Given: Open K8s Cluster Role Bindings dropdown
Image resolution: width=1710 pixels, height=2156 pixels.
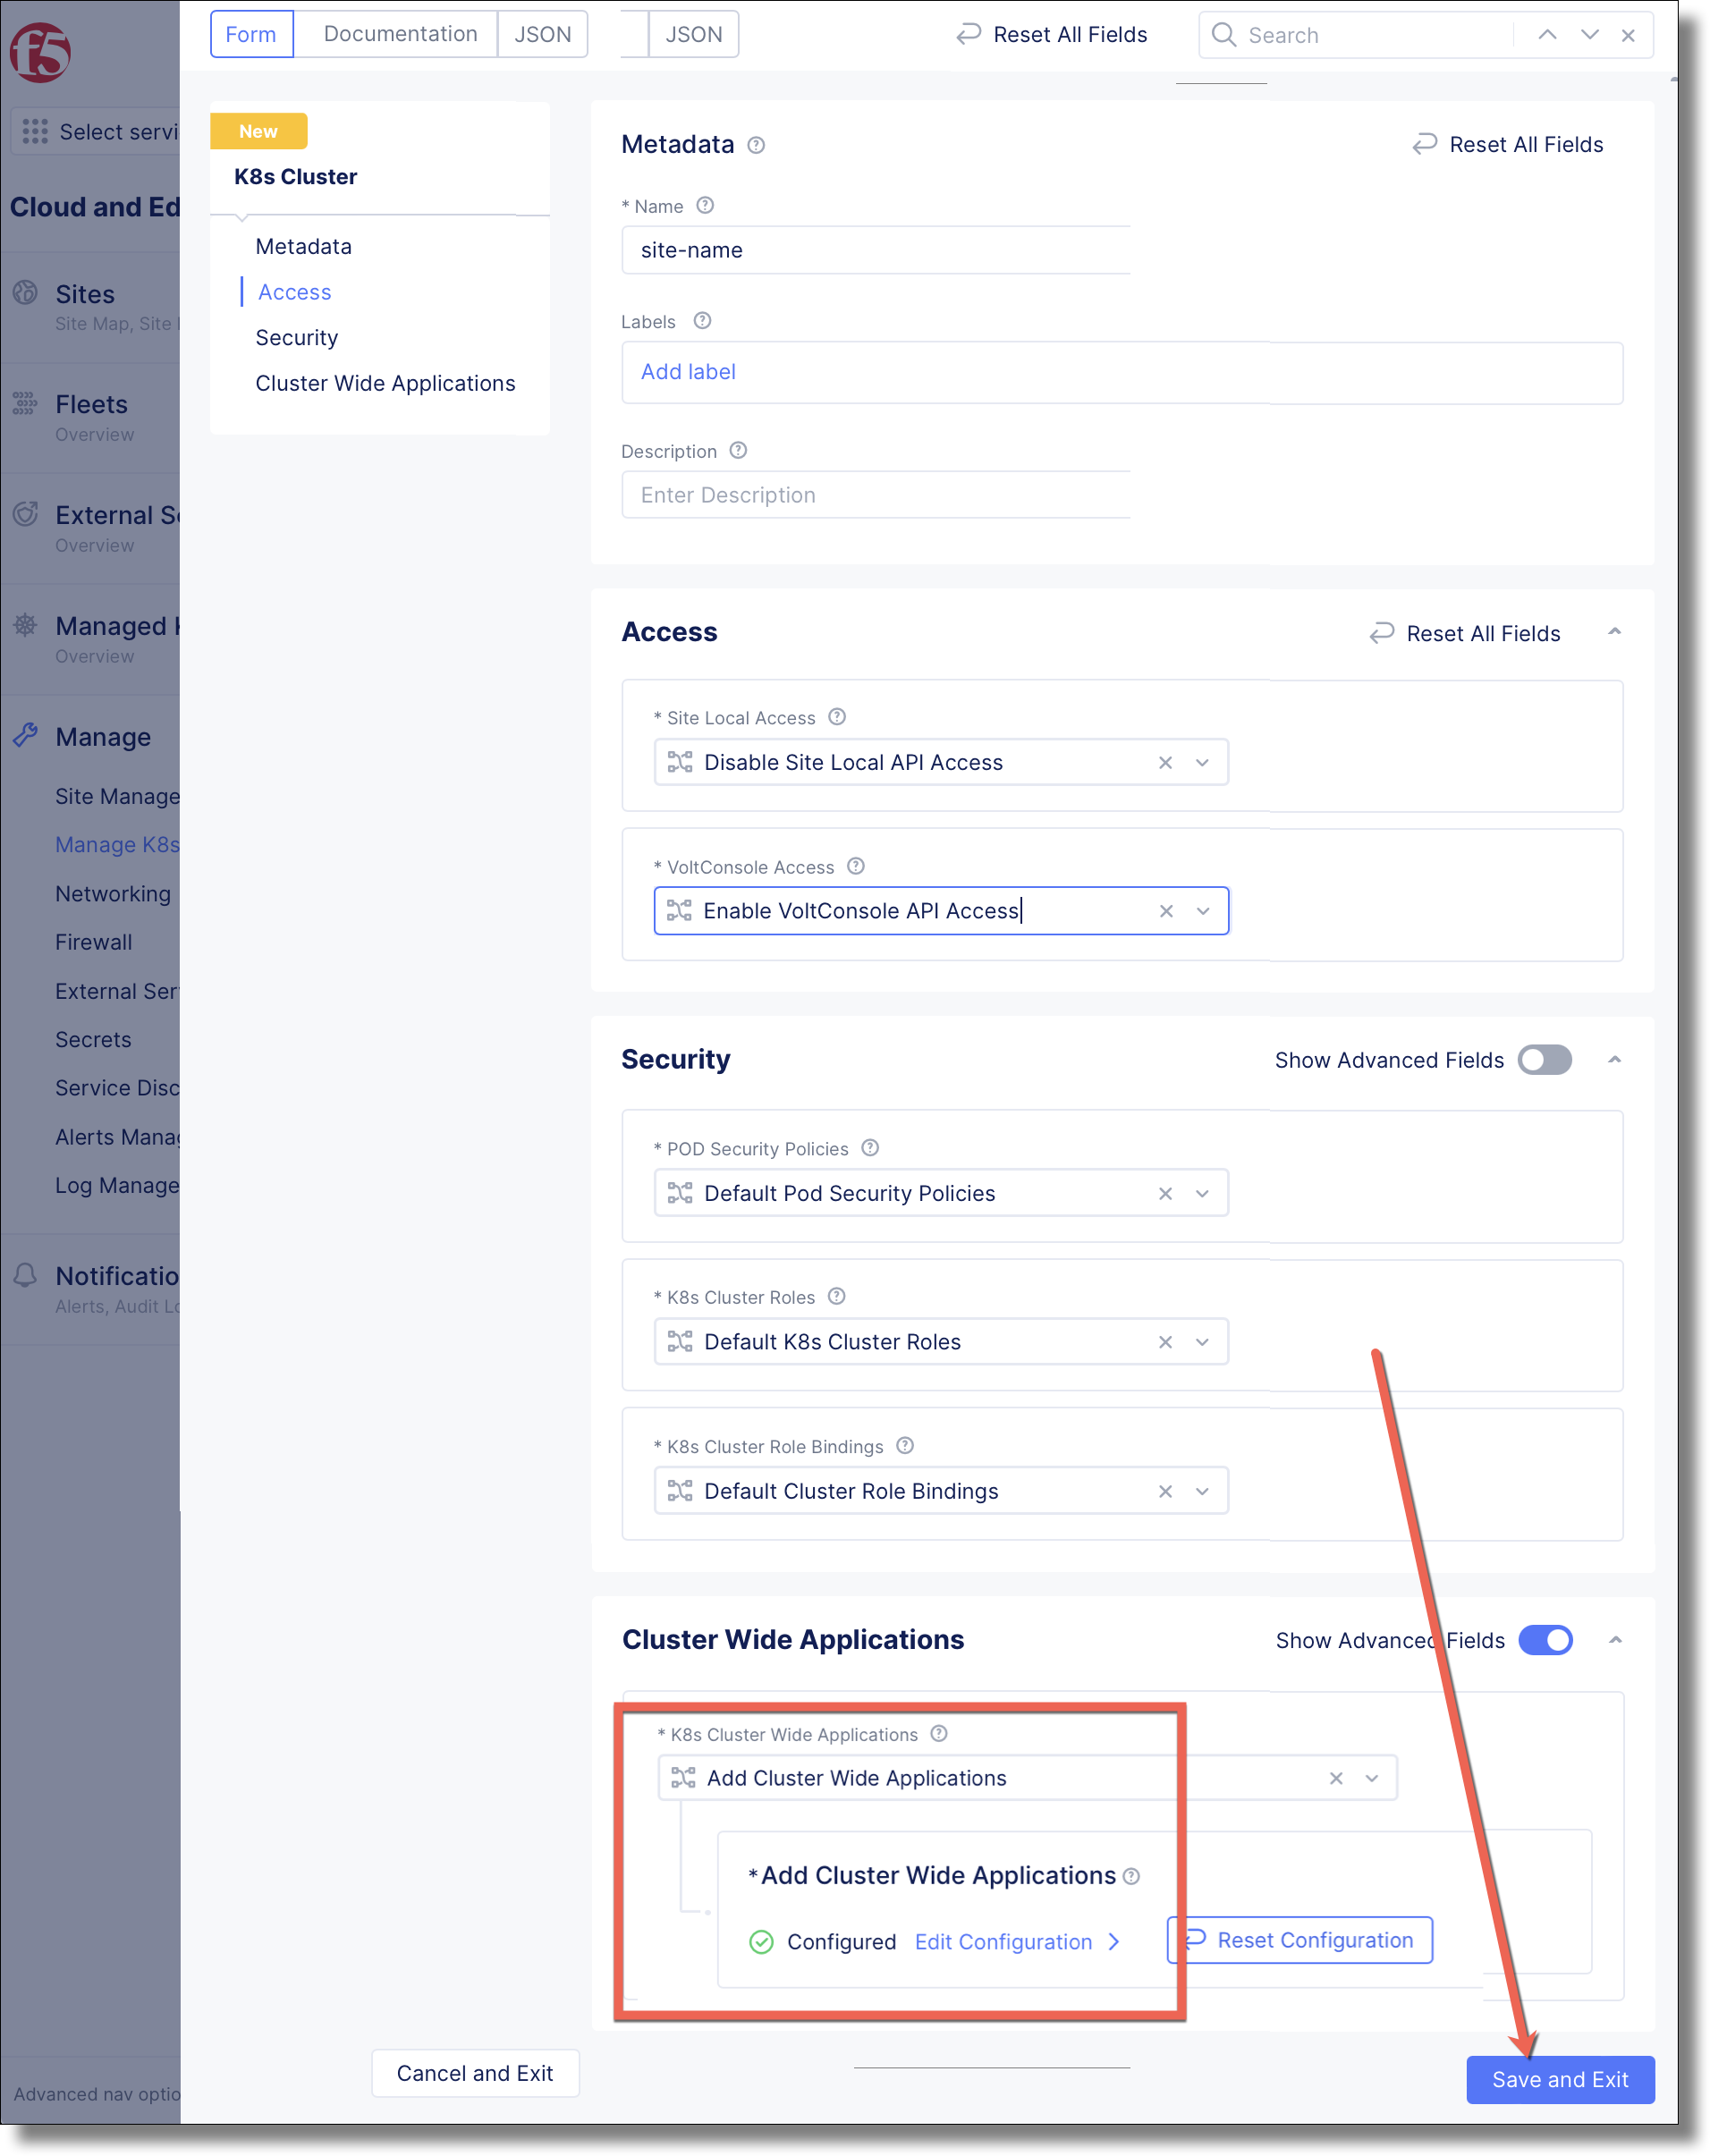Looking at the screenshot, I should [x=1202, y=1492].
